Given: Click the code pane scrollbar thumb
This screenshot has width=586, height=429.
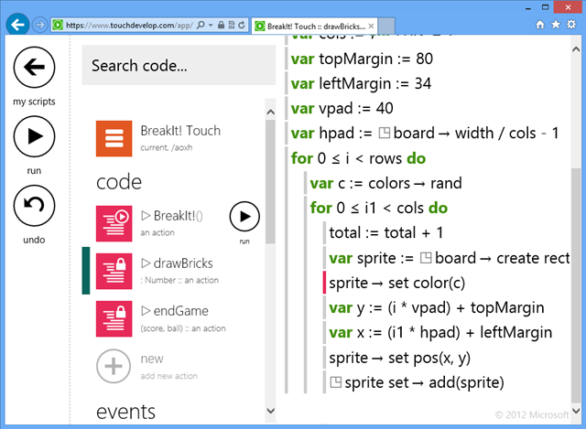Looking at the screenshot, I should point(576,285).
